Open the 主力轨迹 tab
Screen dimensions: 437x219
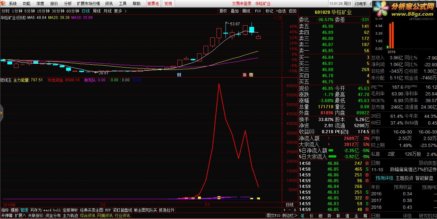[x=70, y=216]
